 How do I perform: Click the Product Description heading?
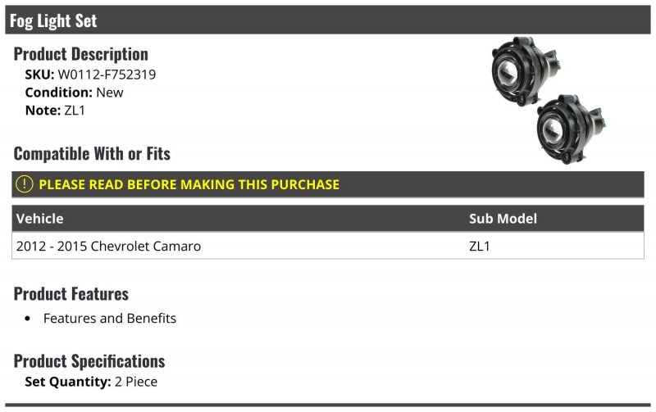[80, 54]
